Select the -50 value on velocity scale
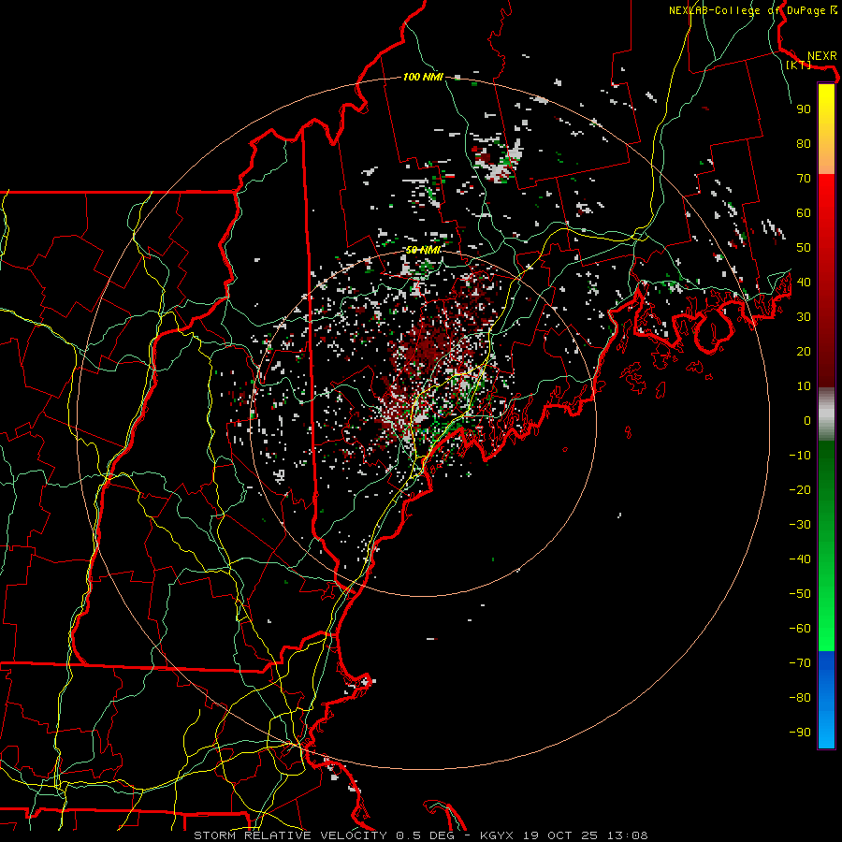842x842 pixels. (800, 594)
